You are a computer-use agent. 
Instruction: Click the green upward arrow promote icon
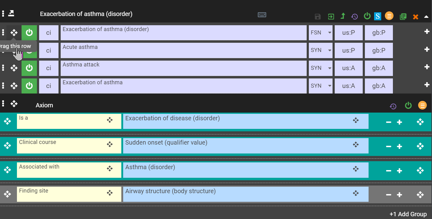coord(343,16)
